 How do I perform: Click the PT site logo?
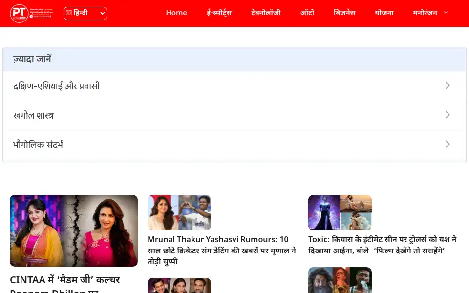(x=32, y=14)
